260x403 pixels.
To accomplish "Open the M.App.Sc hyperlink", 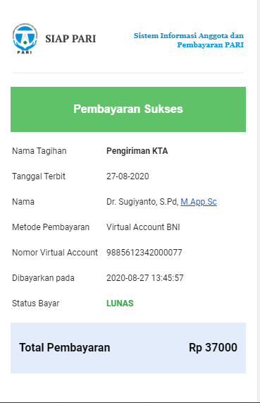I will (199, 202).
